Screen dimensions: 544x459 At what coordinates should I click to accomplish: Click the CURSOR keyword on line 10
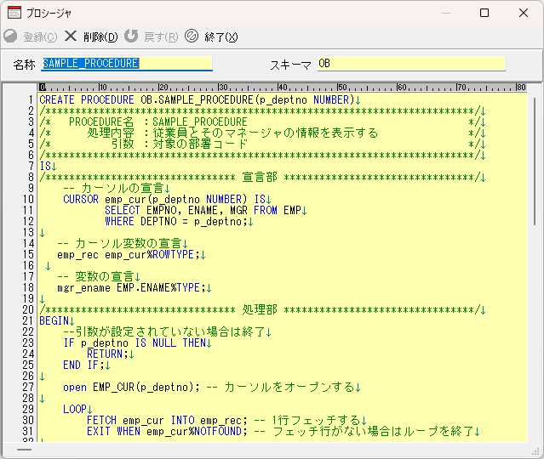pyautogui.click(x=81, y=199)
